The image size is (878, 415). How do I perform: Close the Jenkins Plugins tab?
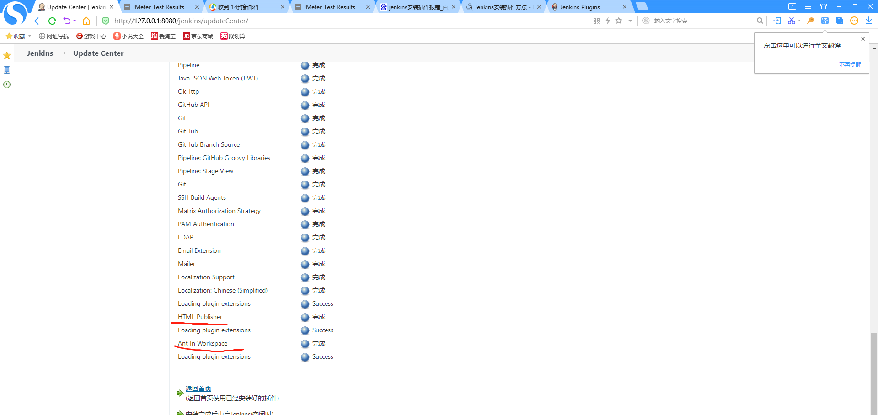(x=625, y=7)
